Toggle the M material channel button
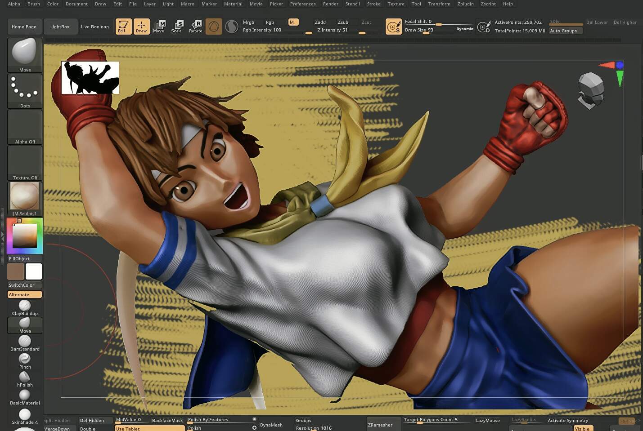 [x=293, y=22]
